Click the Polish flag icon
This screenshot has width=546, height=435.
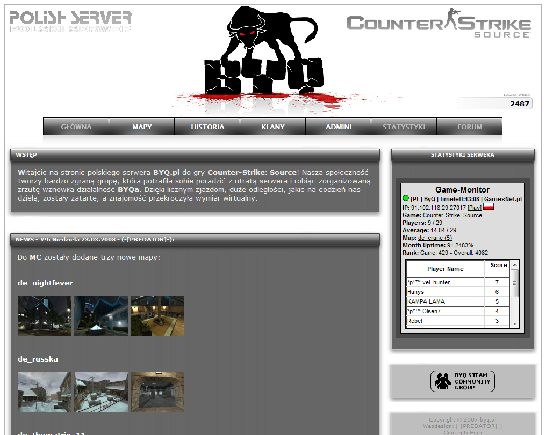pos(488,207)
